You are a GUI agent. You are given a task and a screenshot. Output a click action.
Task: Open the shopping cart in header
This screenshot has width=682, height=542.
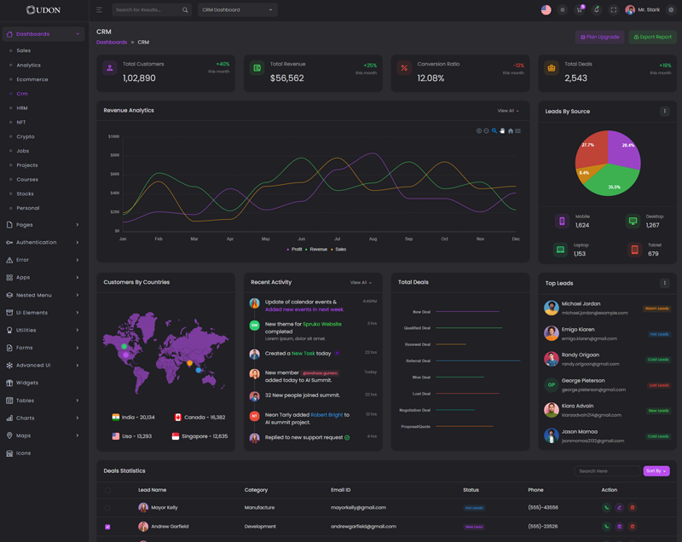580,10
